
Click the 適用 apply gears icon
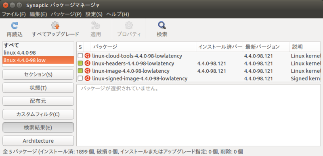click(96, 25)
